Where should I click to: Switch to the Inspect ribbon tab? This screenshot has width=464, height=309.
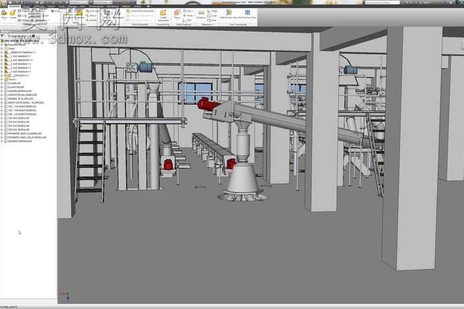click(51, 6)
